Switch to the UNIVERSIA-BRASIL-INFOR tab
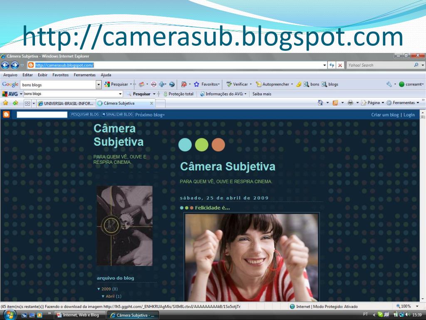Screen dimensions: 426x320 66,103
